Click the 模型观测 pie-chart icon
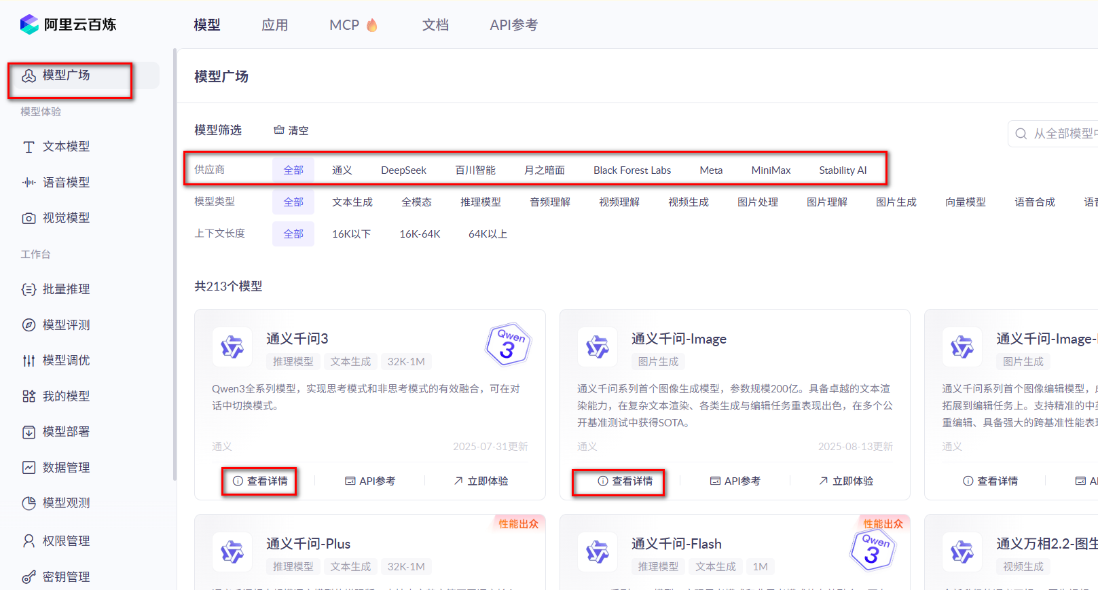The height and width of the screenshot is (590, 1098). (29, 503)
